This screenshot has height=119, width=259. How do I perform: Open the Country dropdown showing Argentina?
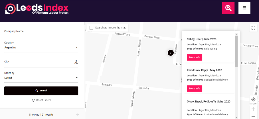tap(41, 48)
